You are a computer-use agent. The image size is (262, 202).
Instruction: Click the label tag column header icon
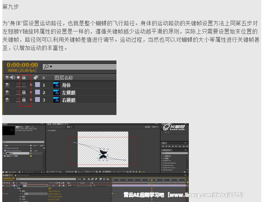(36, 78)
